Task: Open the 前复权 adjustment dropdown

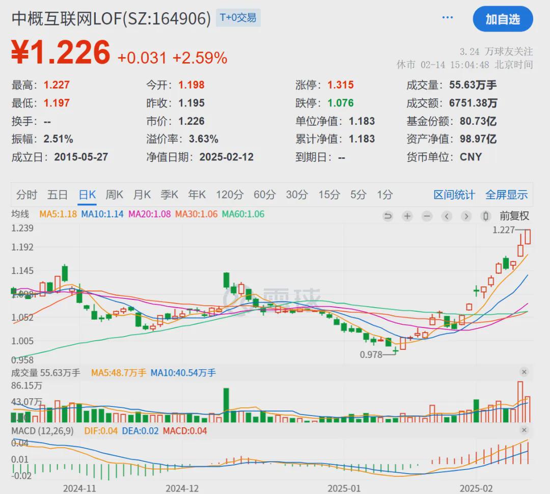Action: click(x=514, y=216)
